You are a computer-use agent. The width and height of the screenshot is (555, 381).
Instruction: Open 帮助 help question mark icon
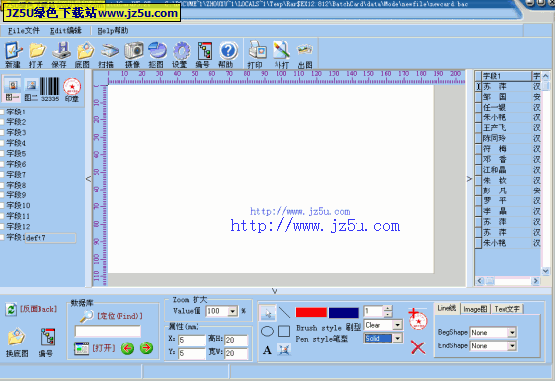click(227, 54)
